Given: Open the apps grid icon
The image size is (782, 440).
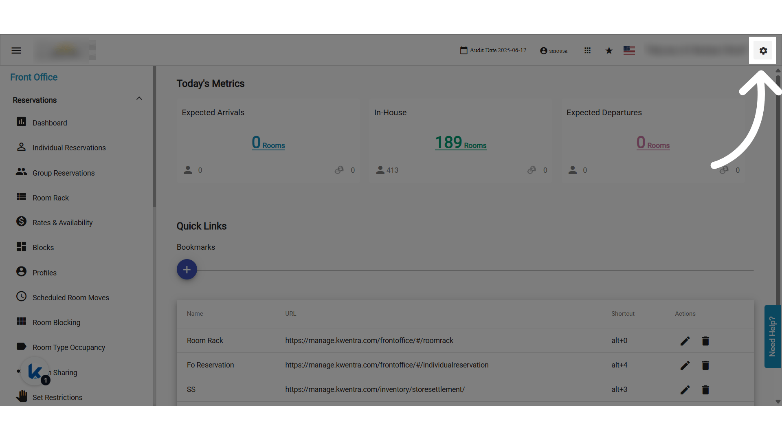Looking at the screenshot, I should [x=587, y=50].
